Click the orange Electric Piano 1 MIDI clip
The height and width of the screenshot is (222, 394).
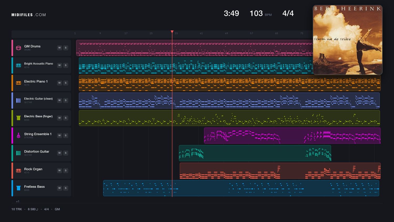pyautogui.click(x=230, y=83)
